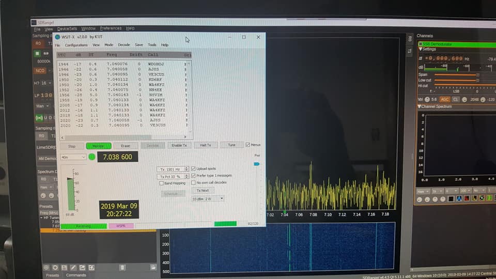Open the WSJT-X Decode menu
The width and height of the screenshot is (496, 279).
[x=124, y=45]
